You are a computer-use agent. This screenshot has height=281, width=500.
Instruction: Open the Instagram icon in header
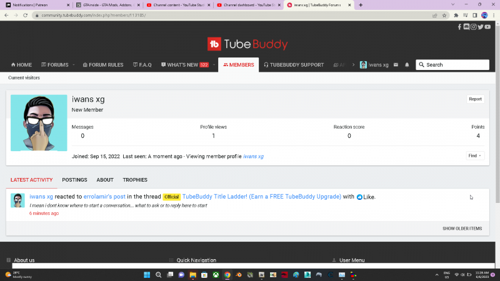(x=474, y=27)
